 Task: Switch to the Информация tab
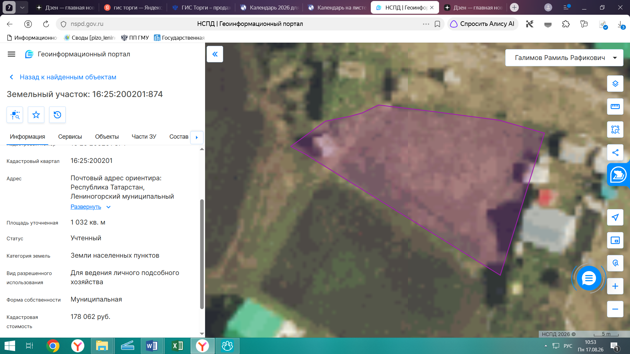[28, 137]
